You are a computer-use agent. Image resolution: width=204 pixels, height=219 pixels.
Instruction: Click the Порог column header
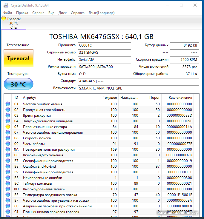click(151, 98)
